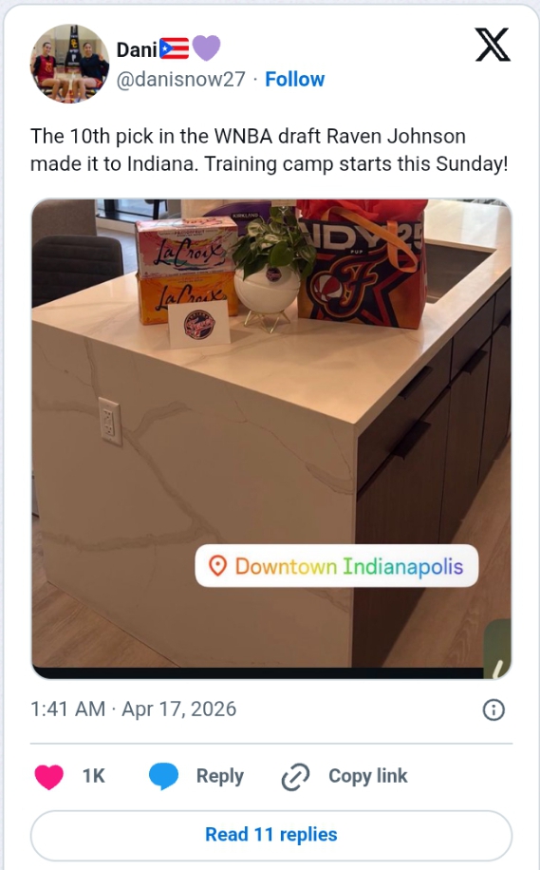Click the Reply text label
This screenshot has height=870, width=540.
pyautogui.click(x=220, y=776)
